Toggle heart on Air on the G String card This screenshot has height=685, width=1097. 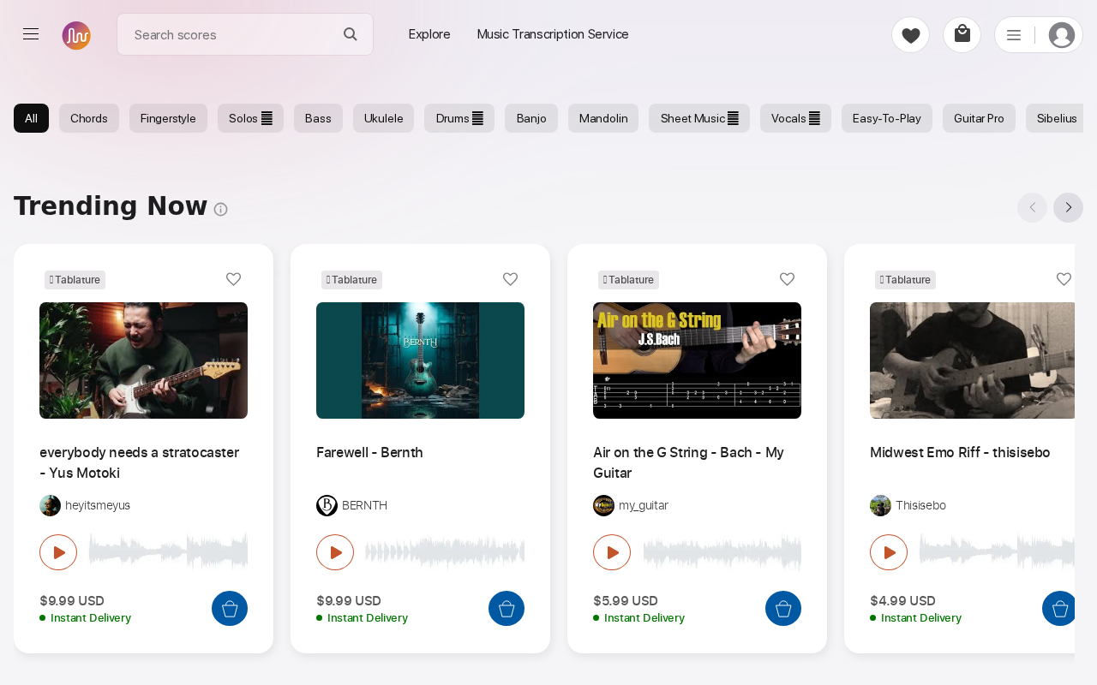click(x=787, y=279)
